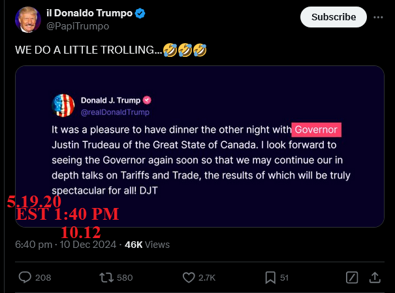Click the il Donaldo Trumpo display name
The height and width of the screenshot is (293, 395).
(x=89, y=14)
